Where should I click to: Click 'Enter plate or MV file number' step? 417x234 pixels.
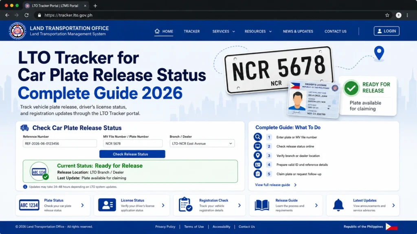click(296, 137)
